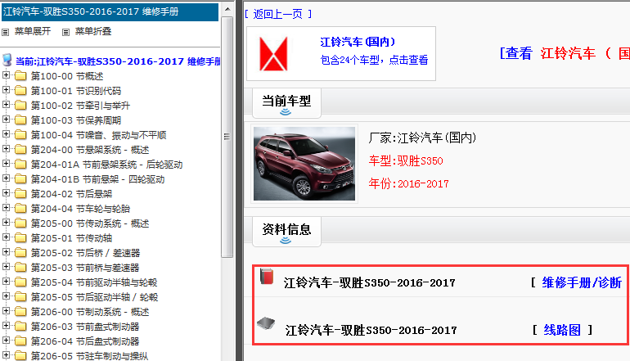
Task: Click folder icon of 第206-03 节前盘式制动器
Action: [20, 327]
